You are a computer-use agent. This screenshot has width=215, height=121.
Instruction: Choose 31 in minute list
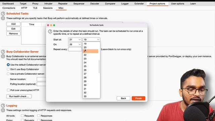point(90,89)
